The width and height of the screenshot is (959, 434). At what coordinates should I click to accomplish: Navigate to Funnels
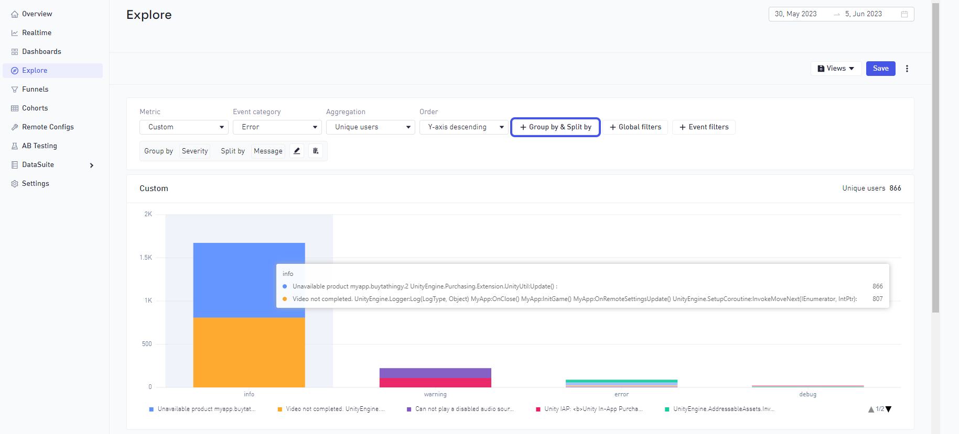click(x=35, y=90)
